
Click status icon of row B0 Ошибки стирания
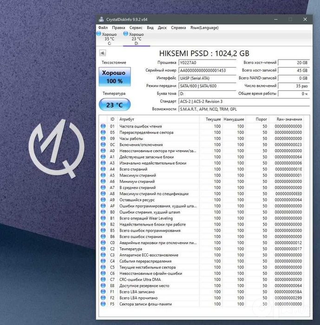(103, 212)
